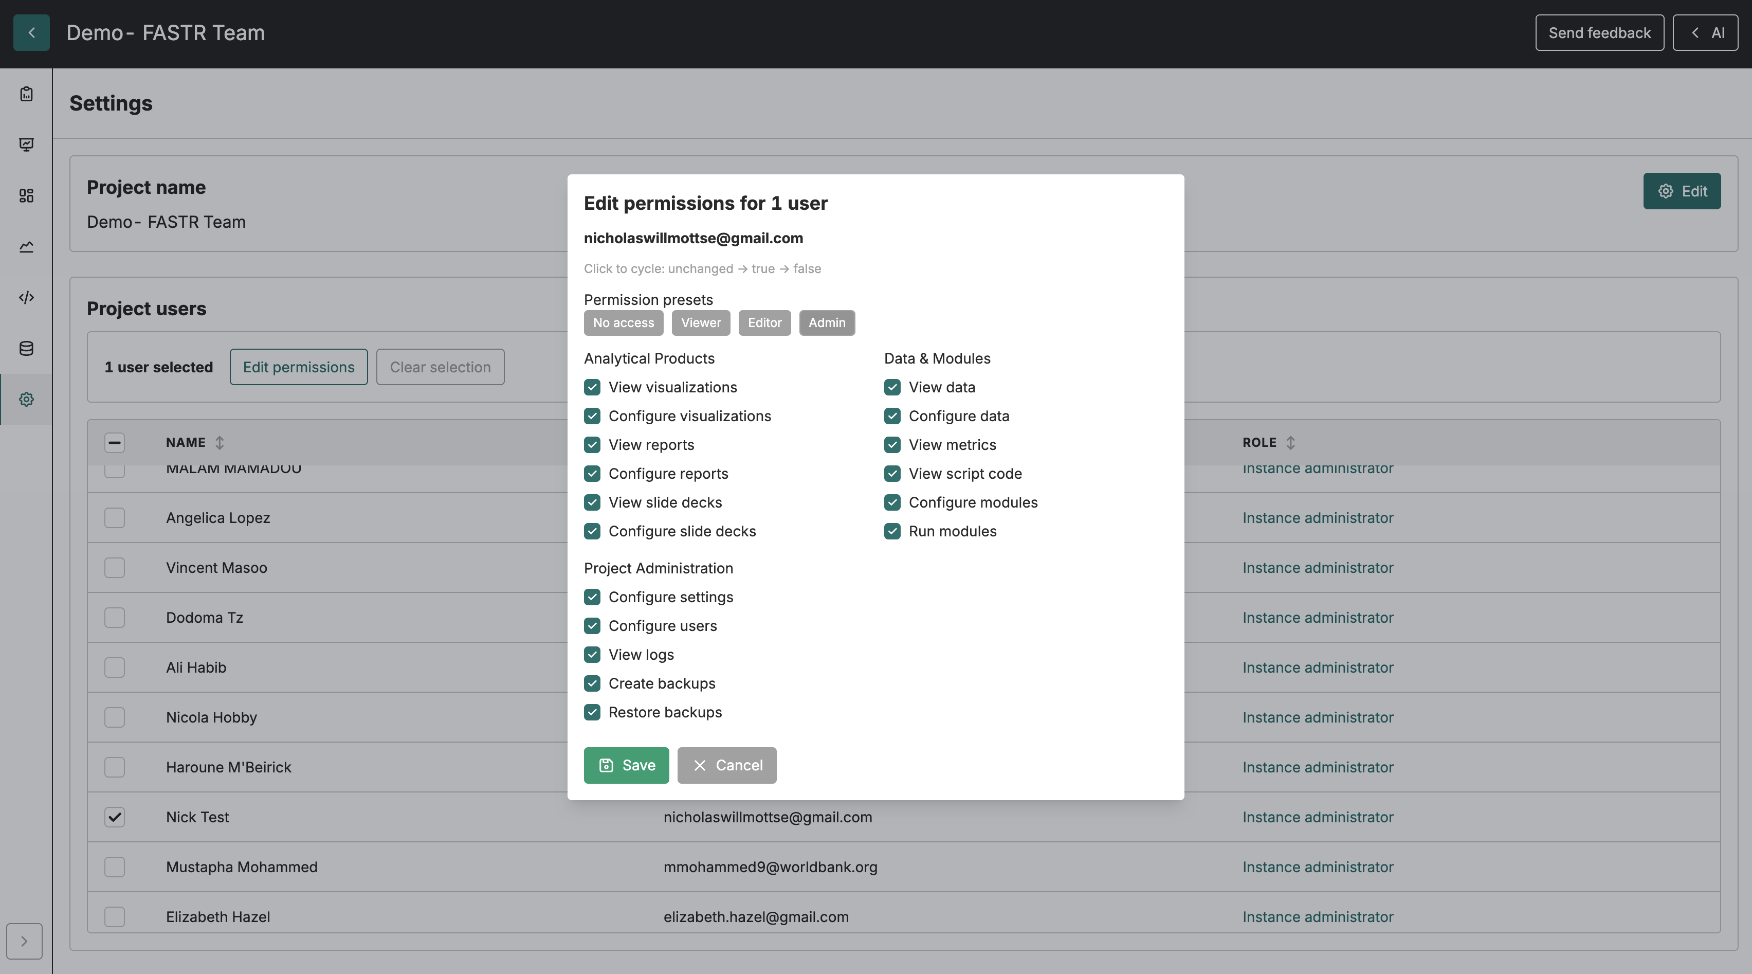Select Angelica Lopez row checkbox
The image size is (1752, 974).
tap(115, 518)
